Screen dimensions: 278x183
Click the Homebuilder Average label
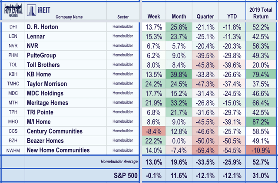click(114, 162)
